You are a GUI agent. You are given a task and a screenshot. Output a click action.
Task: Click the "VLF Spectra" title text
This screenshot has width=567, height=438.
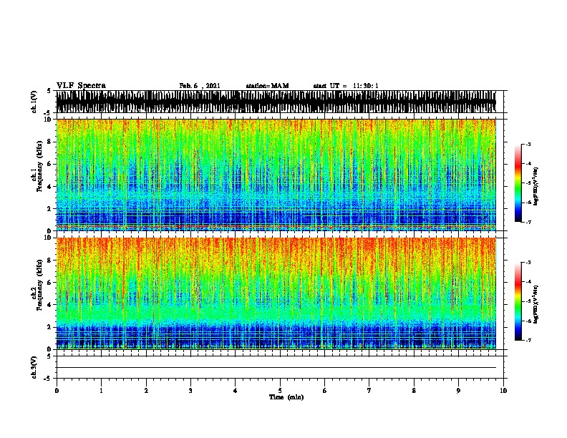pos(81,86)
